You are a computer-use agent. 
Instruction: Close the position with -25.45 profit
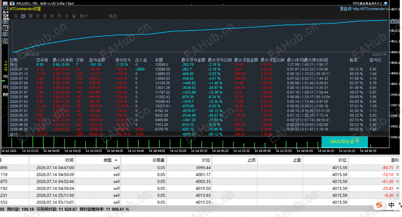[398, 188]
